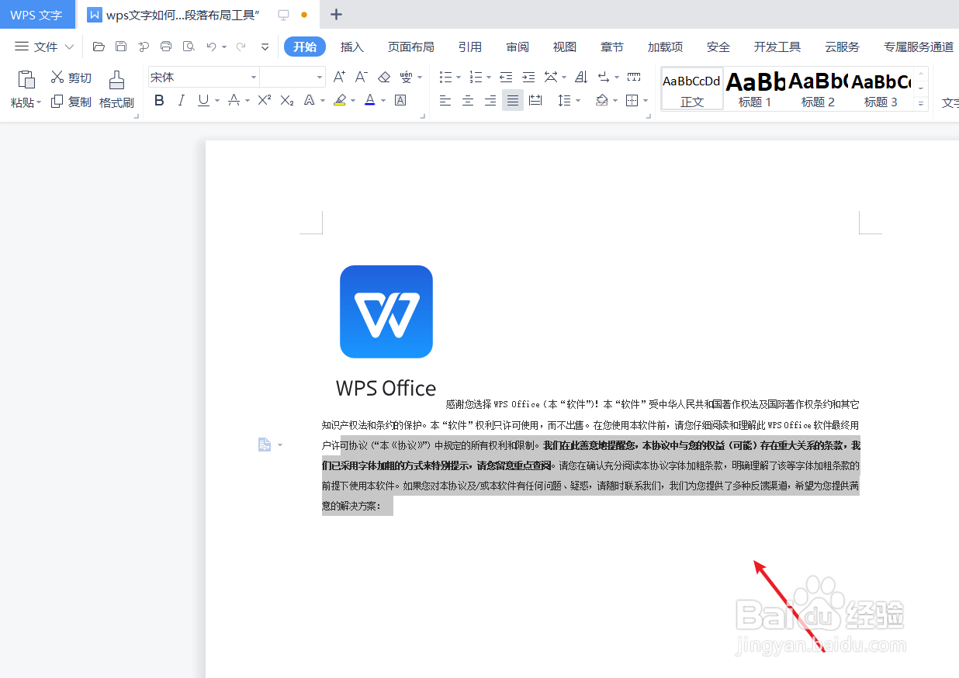Open the 插入 ribbon tab
959x678 pixels.
(x=352, y=47)
